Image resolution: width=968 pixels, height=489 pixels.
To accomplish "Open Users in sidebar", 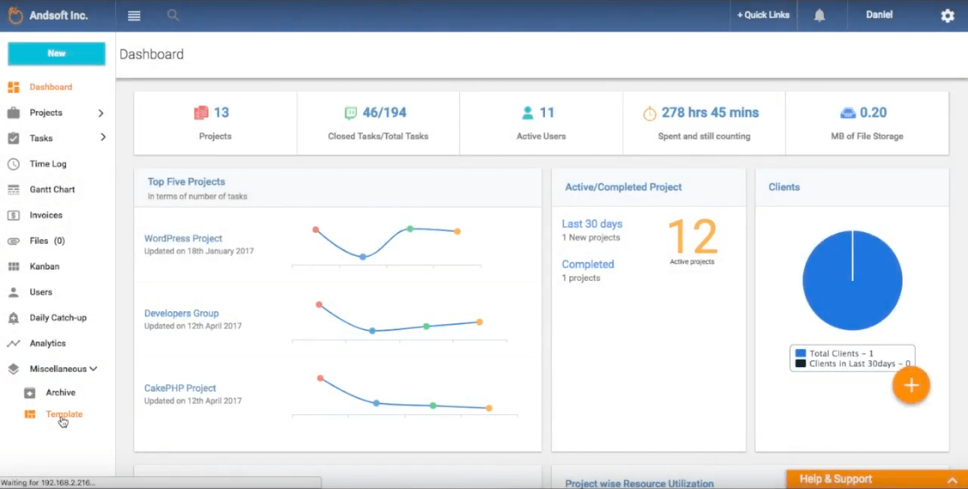I will 41,292.
